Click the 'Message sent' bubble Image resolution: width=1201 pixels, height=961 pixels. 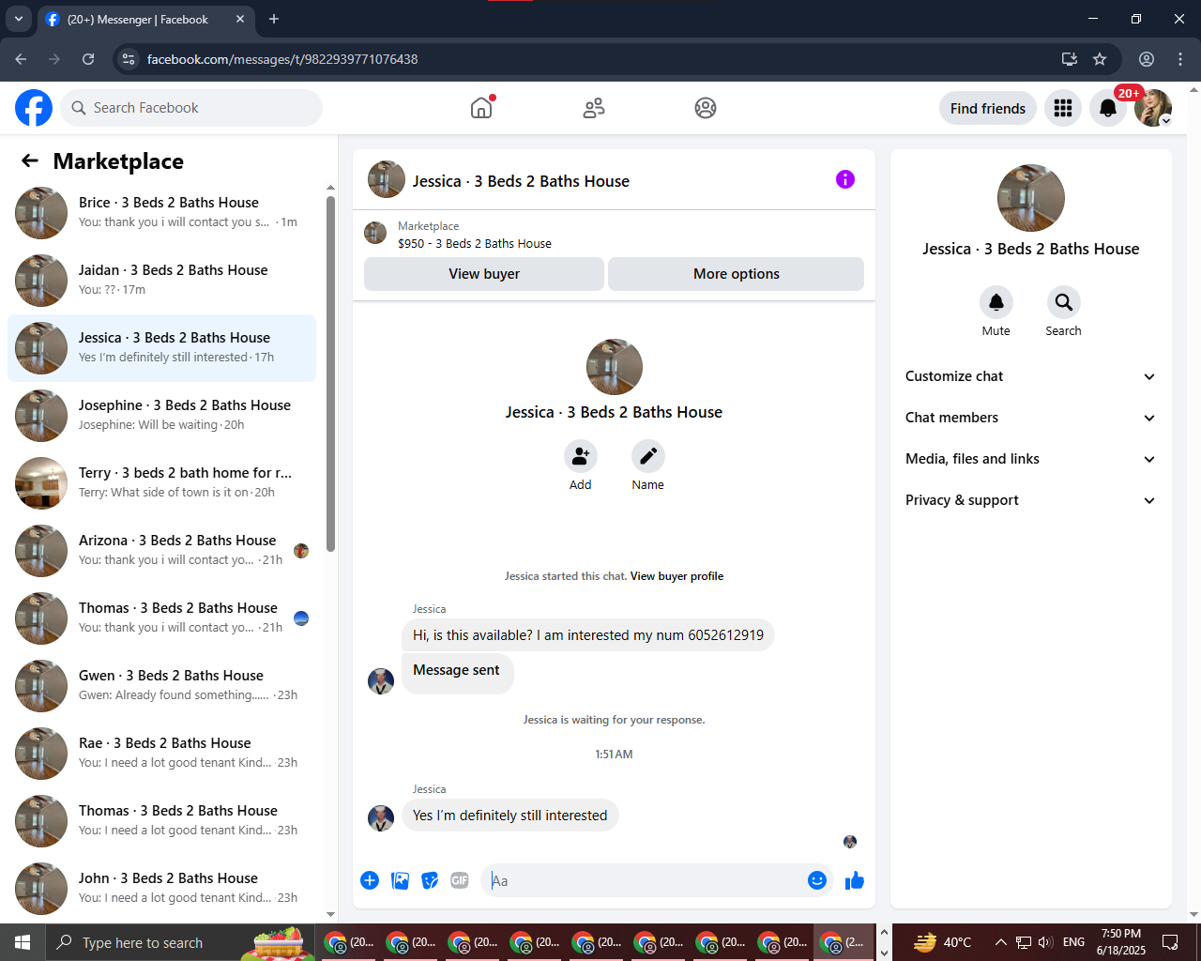[457, 672]
